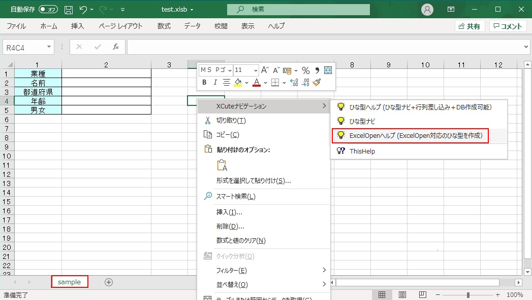The height and width of the screenshot is (300, 532).
Task: Switch to the ホーム tab
Action: [48, 26]
